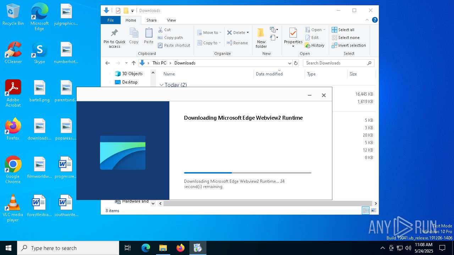Click the Copy ribbon icon
Viewport: 454px width, 255px height.
[134, 36]
